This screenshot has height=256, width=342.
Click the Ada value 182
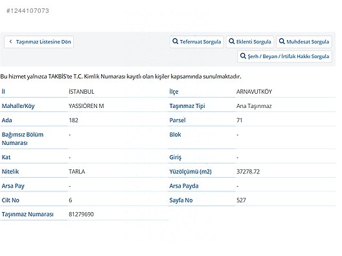pyautogui.click(x=73, y=120)
